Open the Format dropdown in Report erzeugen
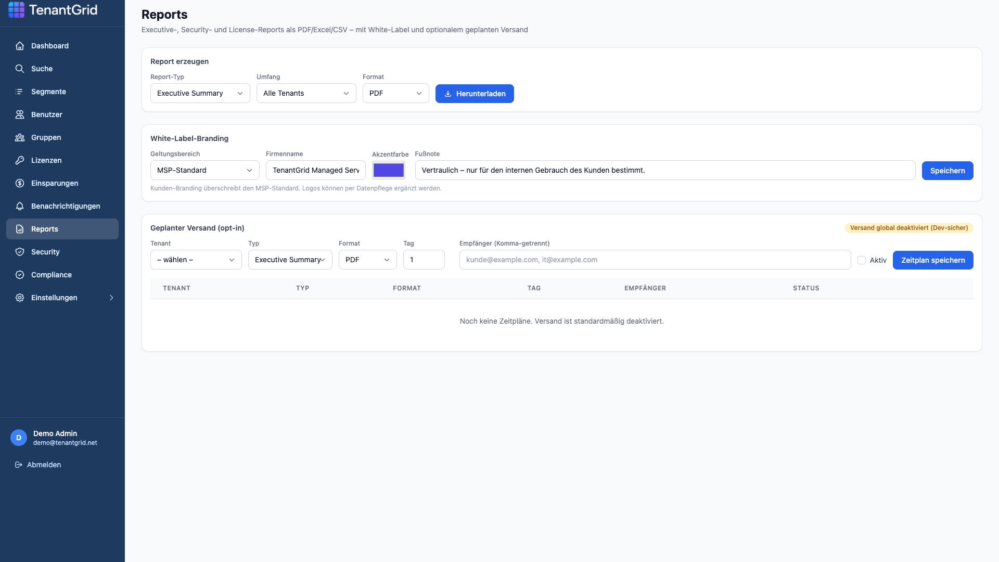This screenshot has width=999, height=562. (x=396, y=93)
